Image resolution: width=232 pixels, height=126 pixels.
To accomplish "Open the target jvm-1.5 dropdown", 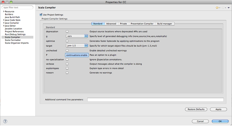I will pyautogui.click(x=77, y=46).
